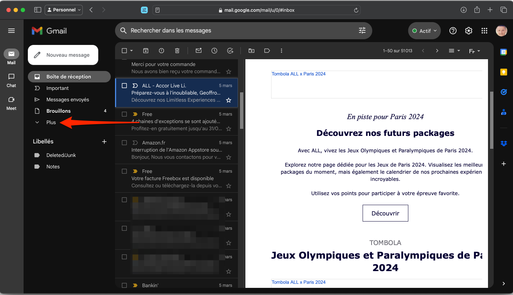Open the select-all checkbox dropdown arrow

pyautogui.click(x=131, y=51)
